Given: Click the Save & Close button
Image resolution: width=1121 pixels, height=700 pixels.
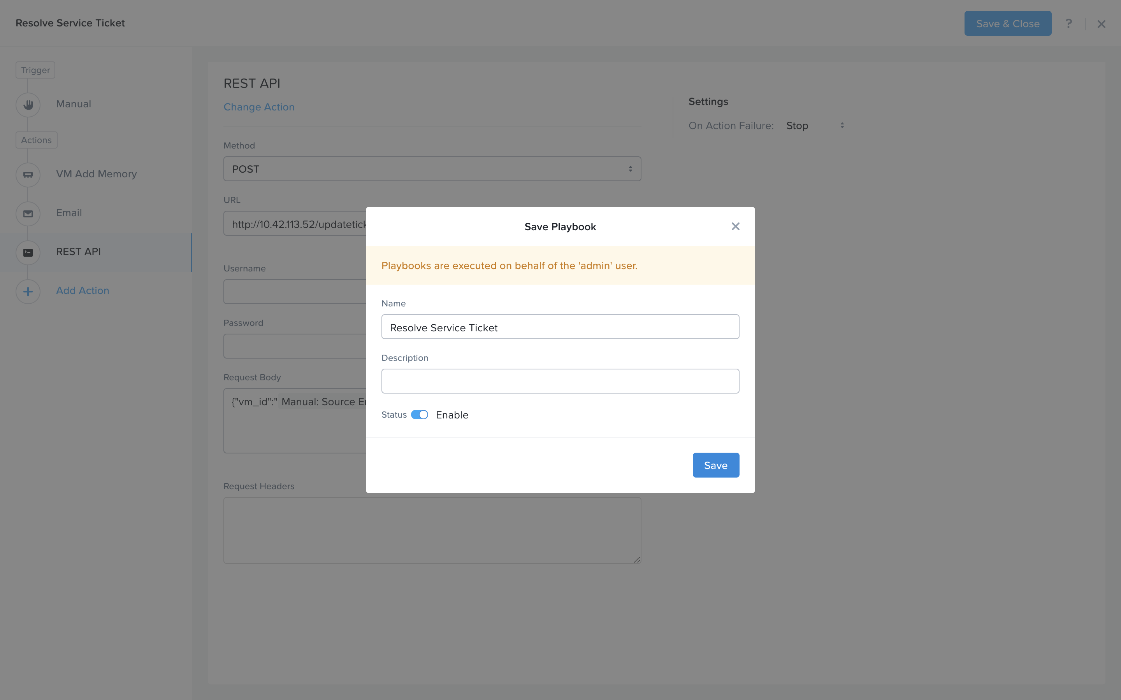Looking at the screenshot, I should coord(1007,24).
